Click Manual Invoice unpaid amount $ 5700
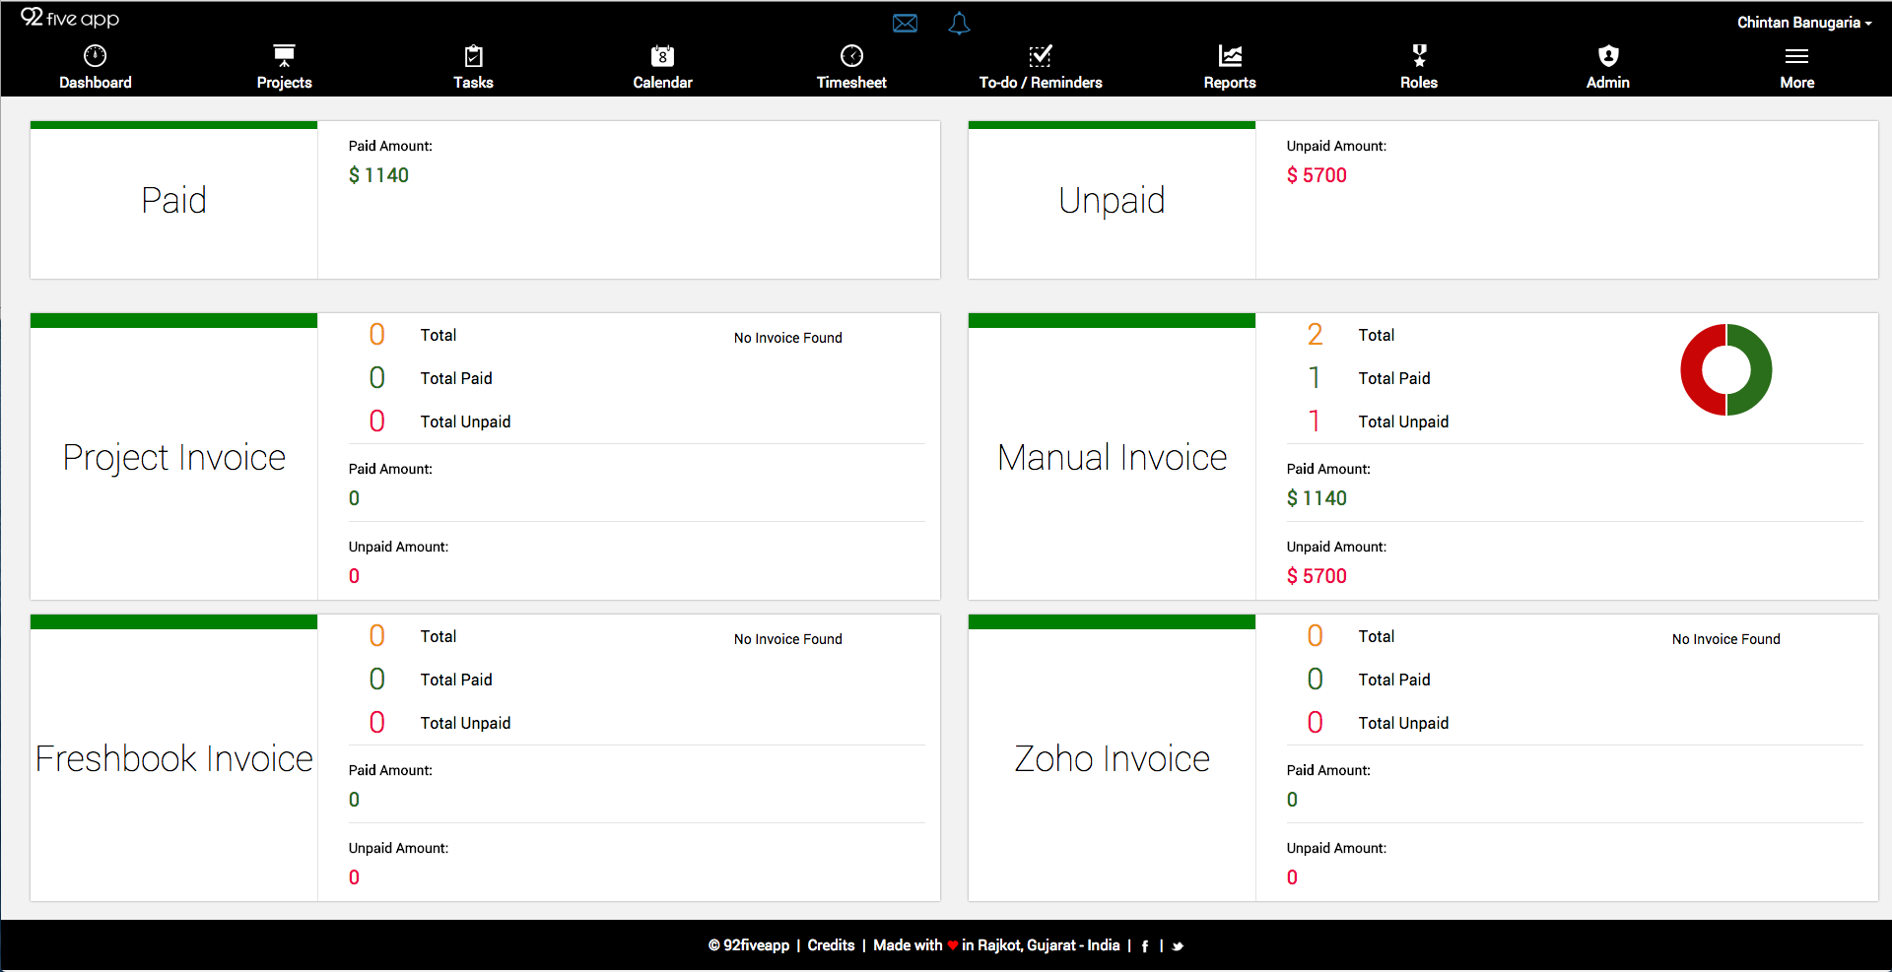 1317,576
